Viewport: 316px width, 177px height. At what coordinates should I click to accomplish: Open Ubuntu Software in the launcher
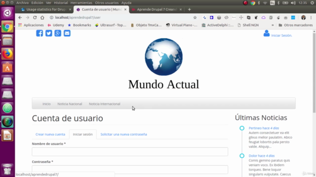7,67
